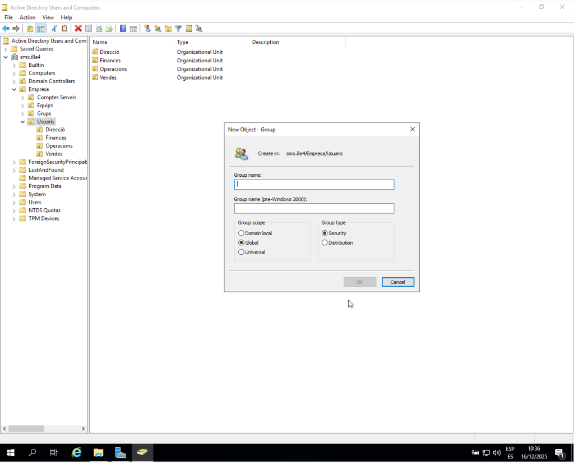
Task: Click the red Delete icon in toolbar
Action: point(78,29)
